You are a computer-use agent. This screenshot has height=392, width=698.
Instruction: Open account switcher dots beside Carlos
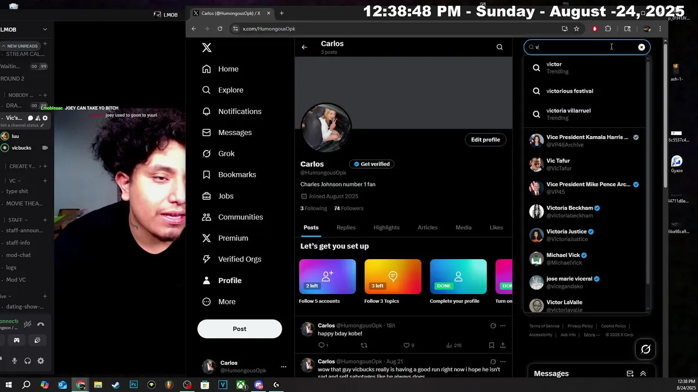click(x=283, y=366)
